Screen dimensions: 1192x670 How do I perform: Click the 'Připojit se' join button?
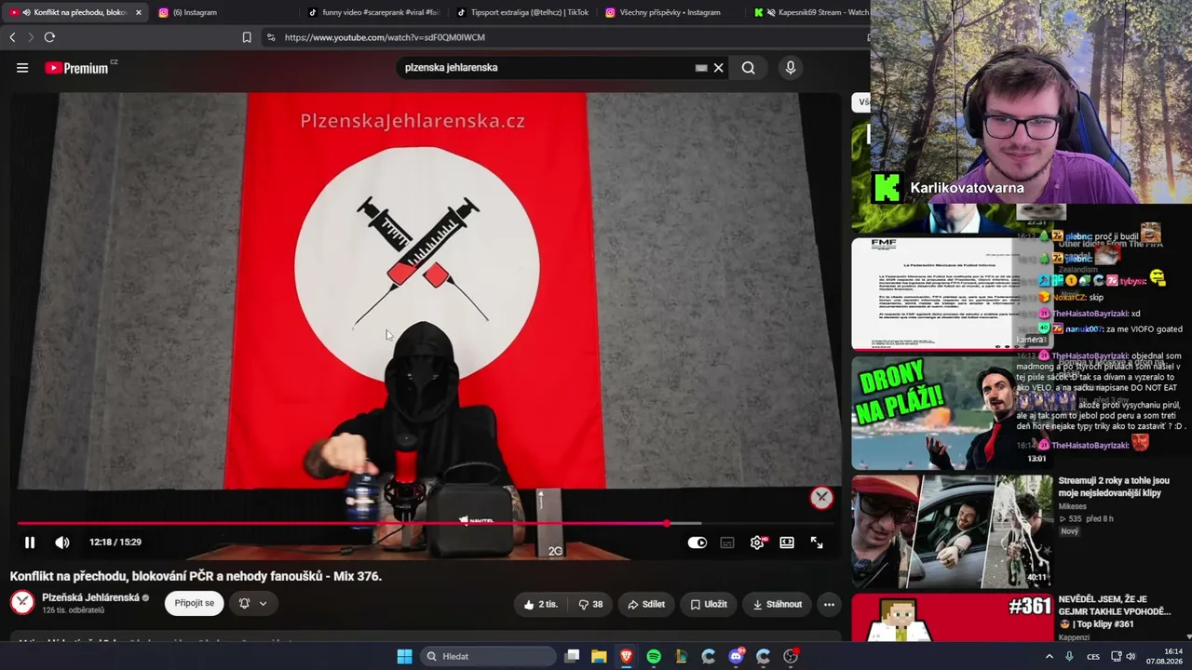195,603
